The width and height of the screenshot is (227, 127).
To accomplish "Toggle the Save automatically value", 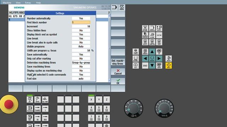I will click(x=81, y=55).
